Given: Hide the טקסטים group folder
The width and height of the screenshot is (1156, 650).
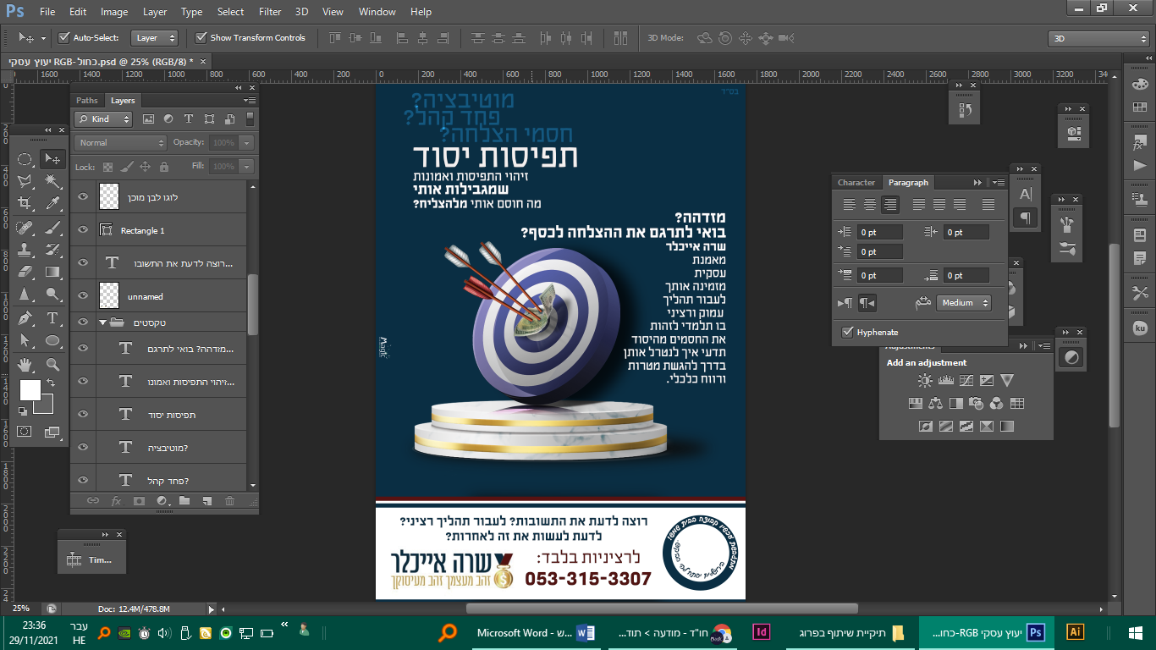Looking at the screenshot, I should pyautogui.click(x=83, y=322).
